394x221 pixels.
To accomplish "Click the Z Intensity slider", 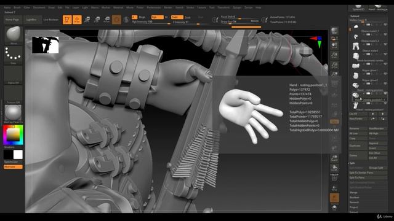I will click(x=190, y=22).
